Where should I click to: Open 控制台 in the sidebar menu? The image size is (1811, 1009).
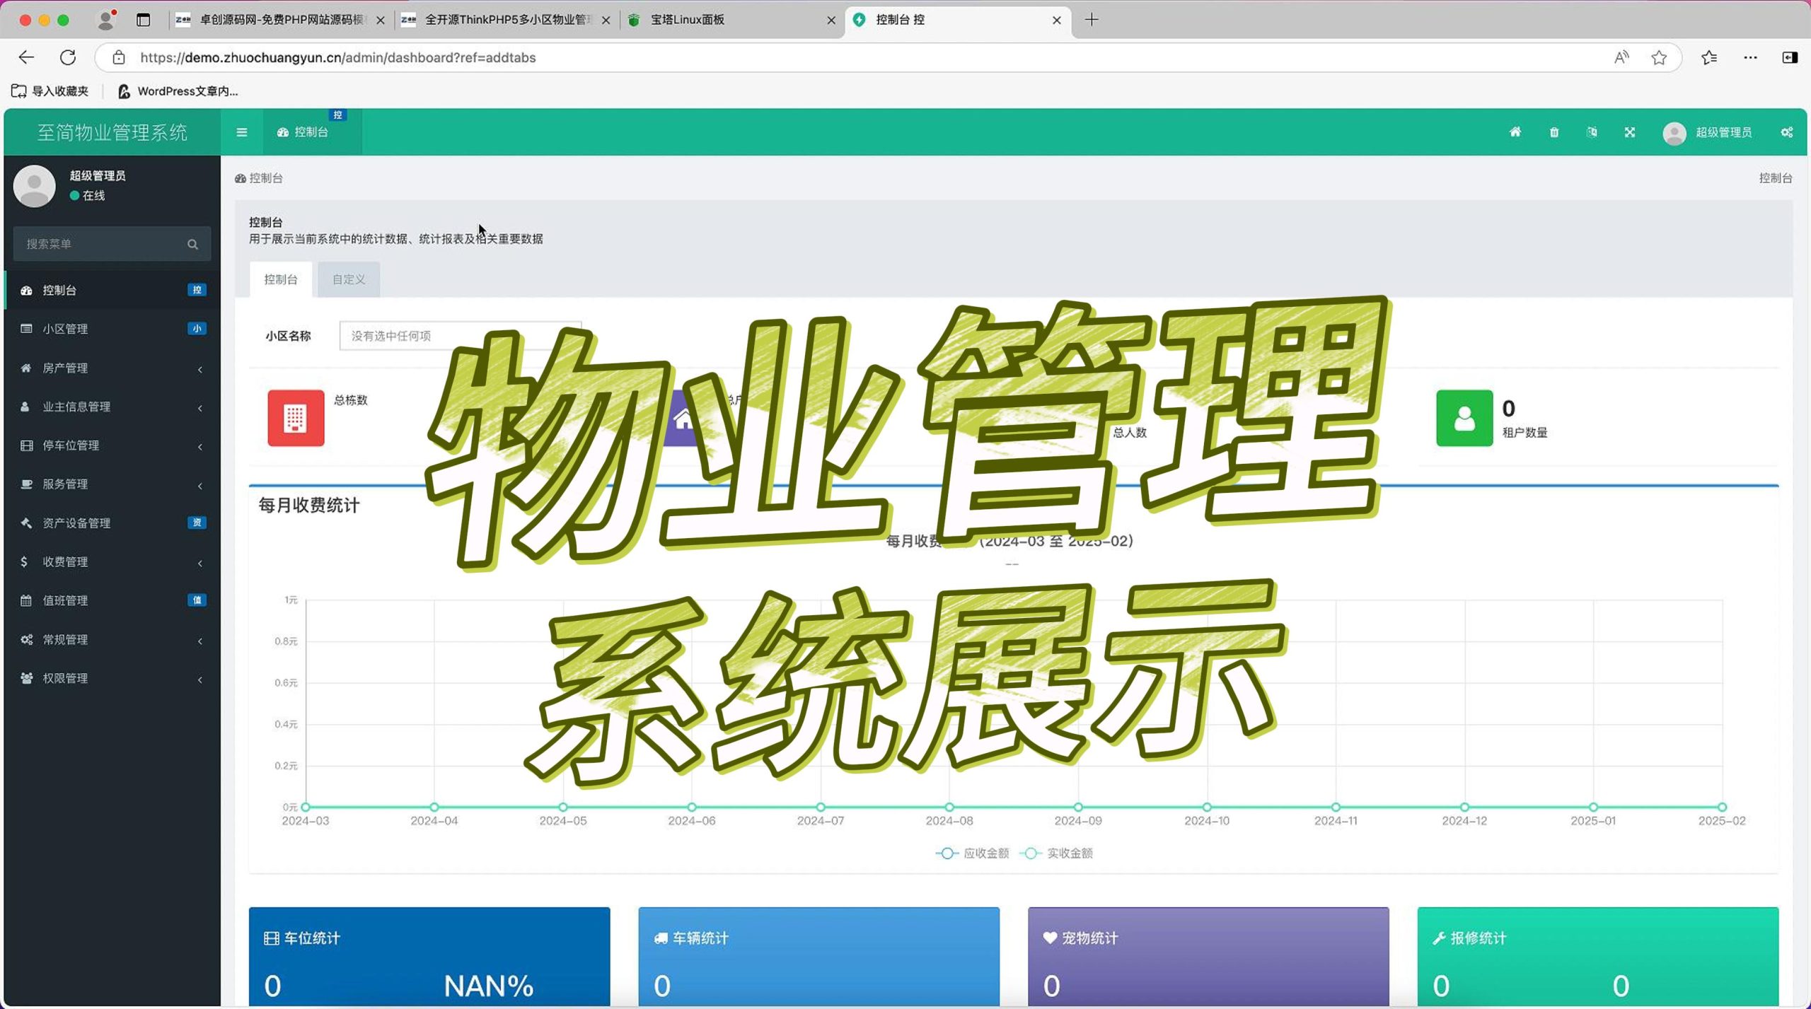coord(112,290)
